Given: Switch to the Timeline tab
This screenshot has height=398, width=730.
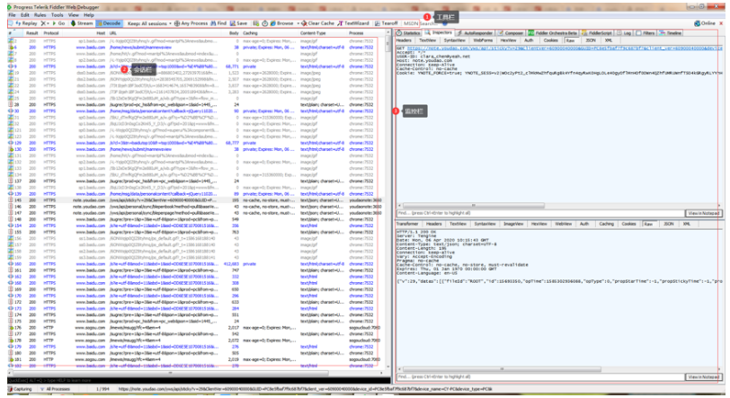Looking at the screenshot, I should pos(671,33).
